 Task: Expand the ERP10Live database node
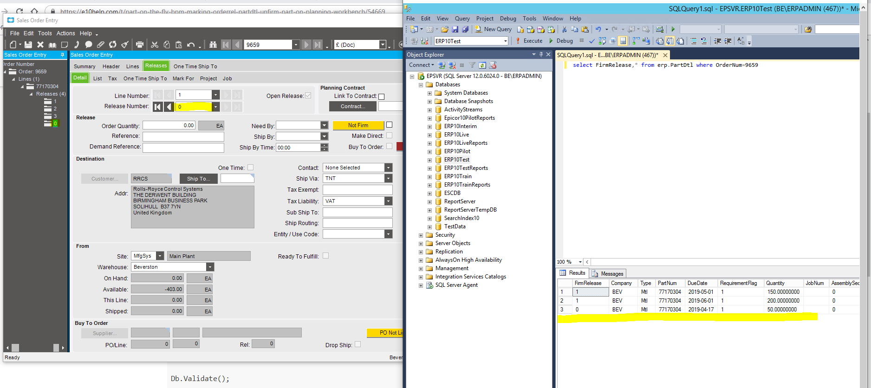(x=429, y=135)
